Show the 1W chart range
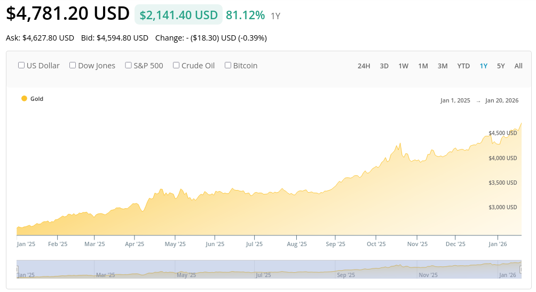 403,66
